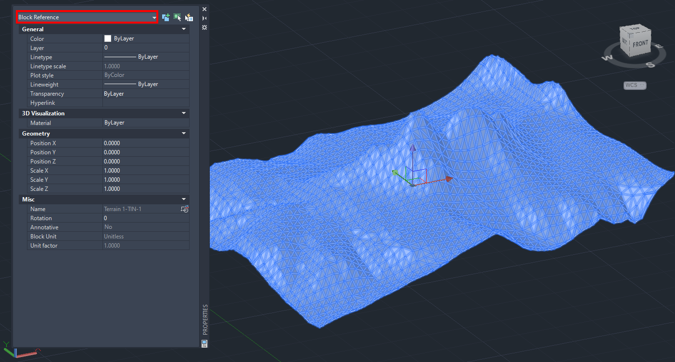Click the Linetype ByLayer value
This screenshot has width=675, height=362.
(146, 57)
